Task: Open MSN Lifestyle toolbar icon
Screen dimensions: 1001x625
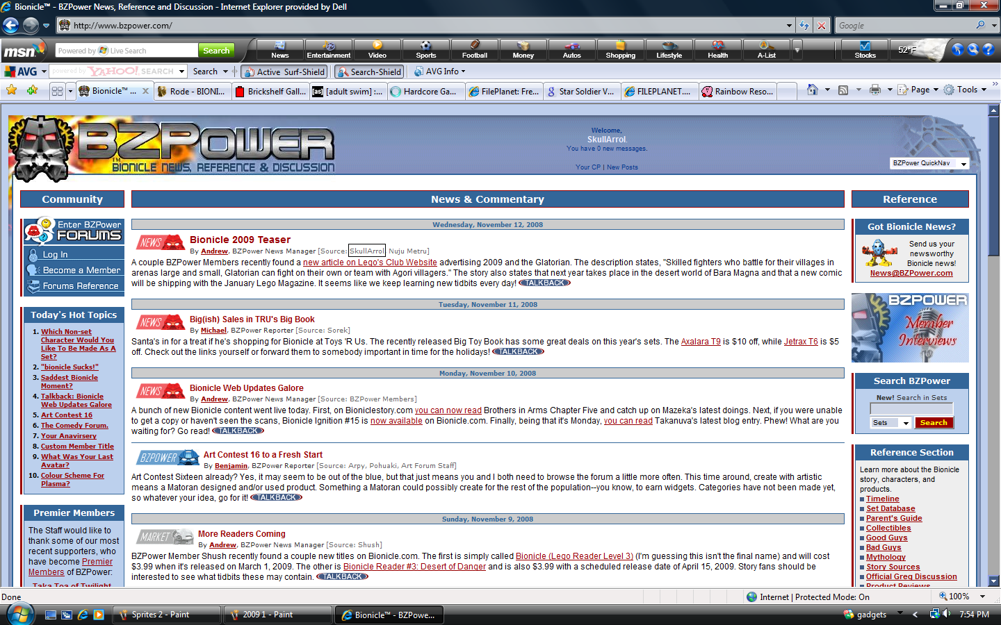Action: [669, 50]
